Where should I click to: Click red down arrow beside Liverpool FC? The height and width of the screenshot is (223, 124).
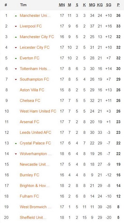pos(16,26)
